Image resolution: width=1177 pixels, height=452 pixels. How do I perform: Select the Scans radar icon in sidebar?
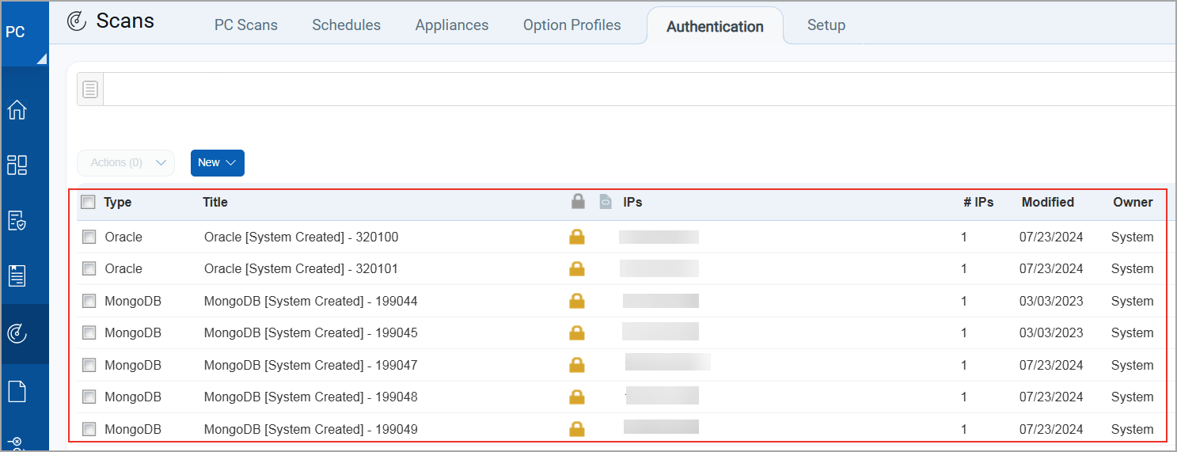17,334
